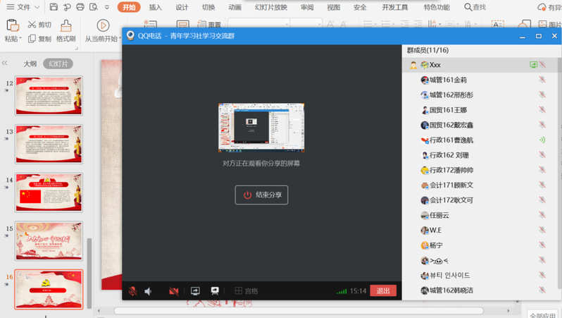Collapse the slide panel with the chevron

point(5,63)
